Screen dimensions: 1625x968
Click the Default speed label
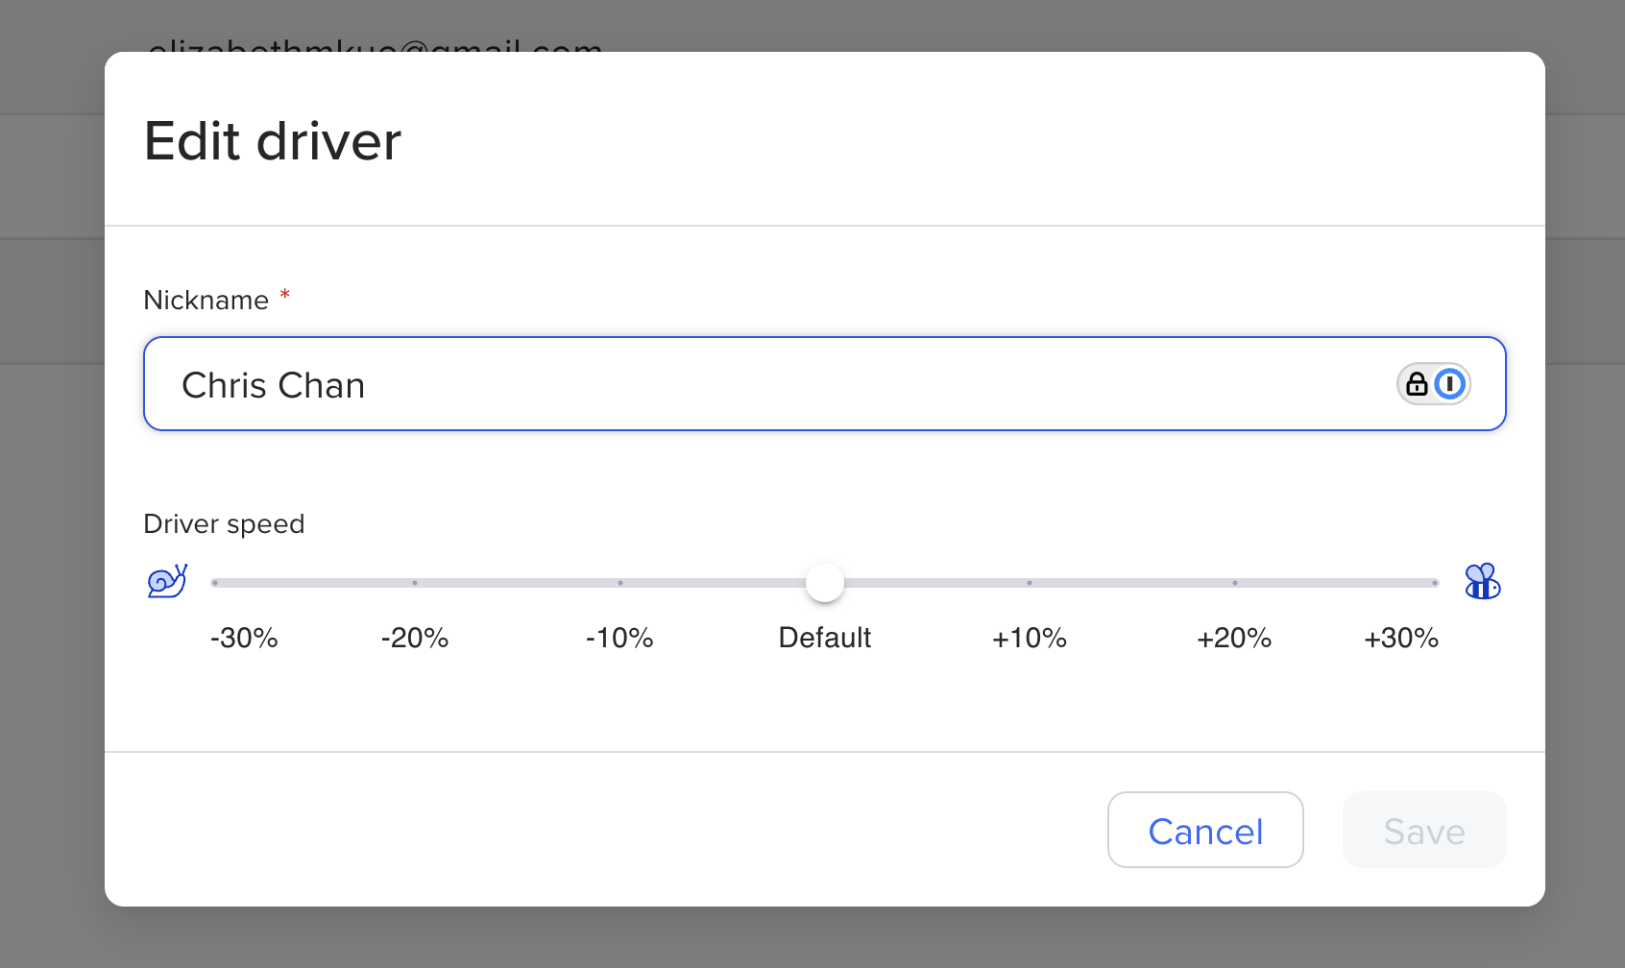coord(824,638)
